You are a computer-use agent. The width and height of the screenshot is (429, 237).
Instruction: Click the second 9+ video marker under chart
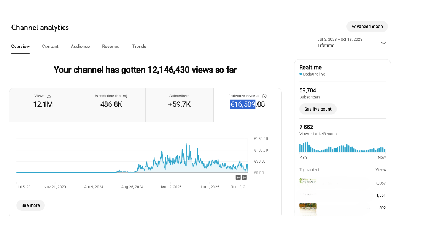pyautogui.click(x=244, y=177)
